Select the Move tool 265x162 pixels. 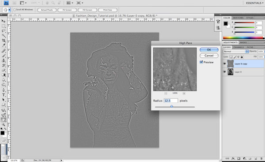point(4,21)
